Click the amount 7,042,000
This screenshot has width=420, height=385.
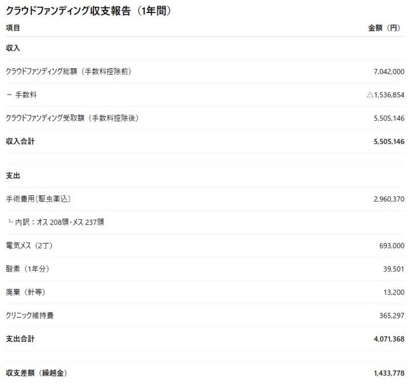[x=389, y=72]
